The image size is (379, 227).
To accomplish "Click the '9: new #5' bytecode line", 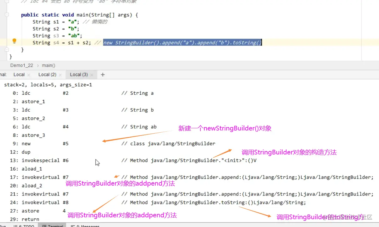I will [x=114, y=144].
